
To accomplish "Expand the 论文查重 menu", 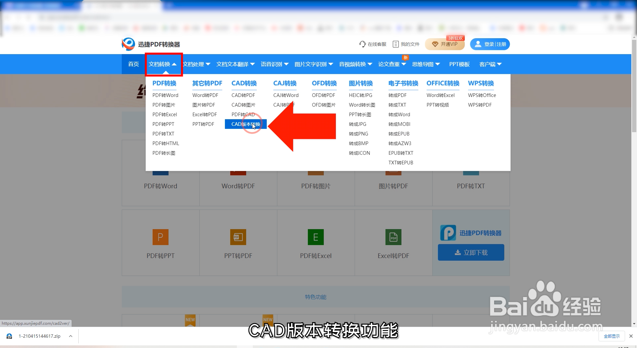I will (392, 64).
